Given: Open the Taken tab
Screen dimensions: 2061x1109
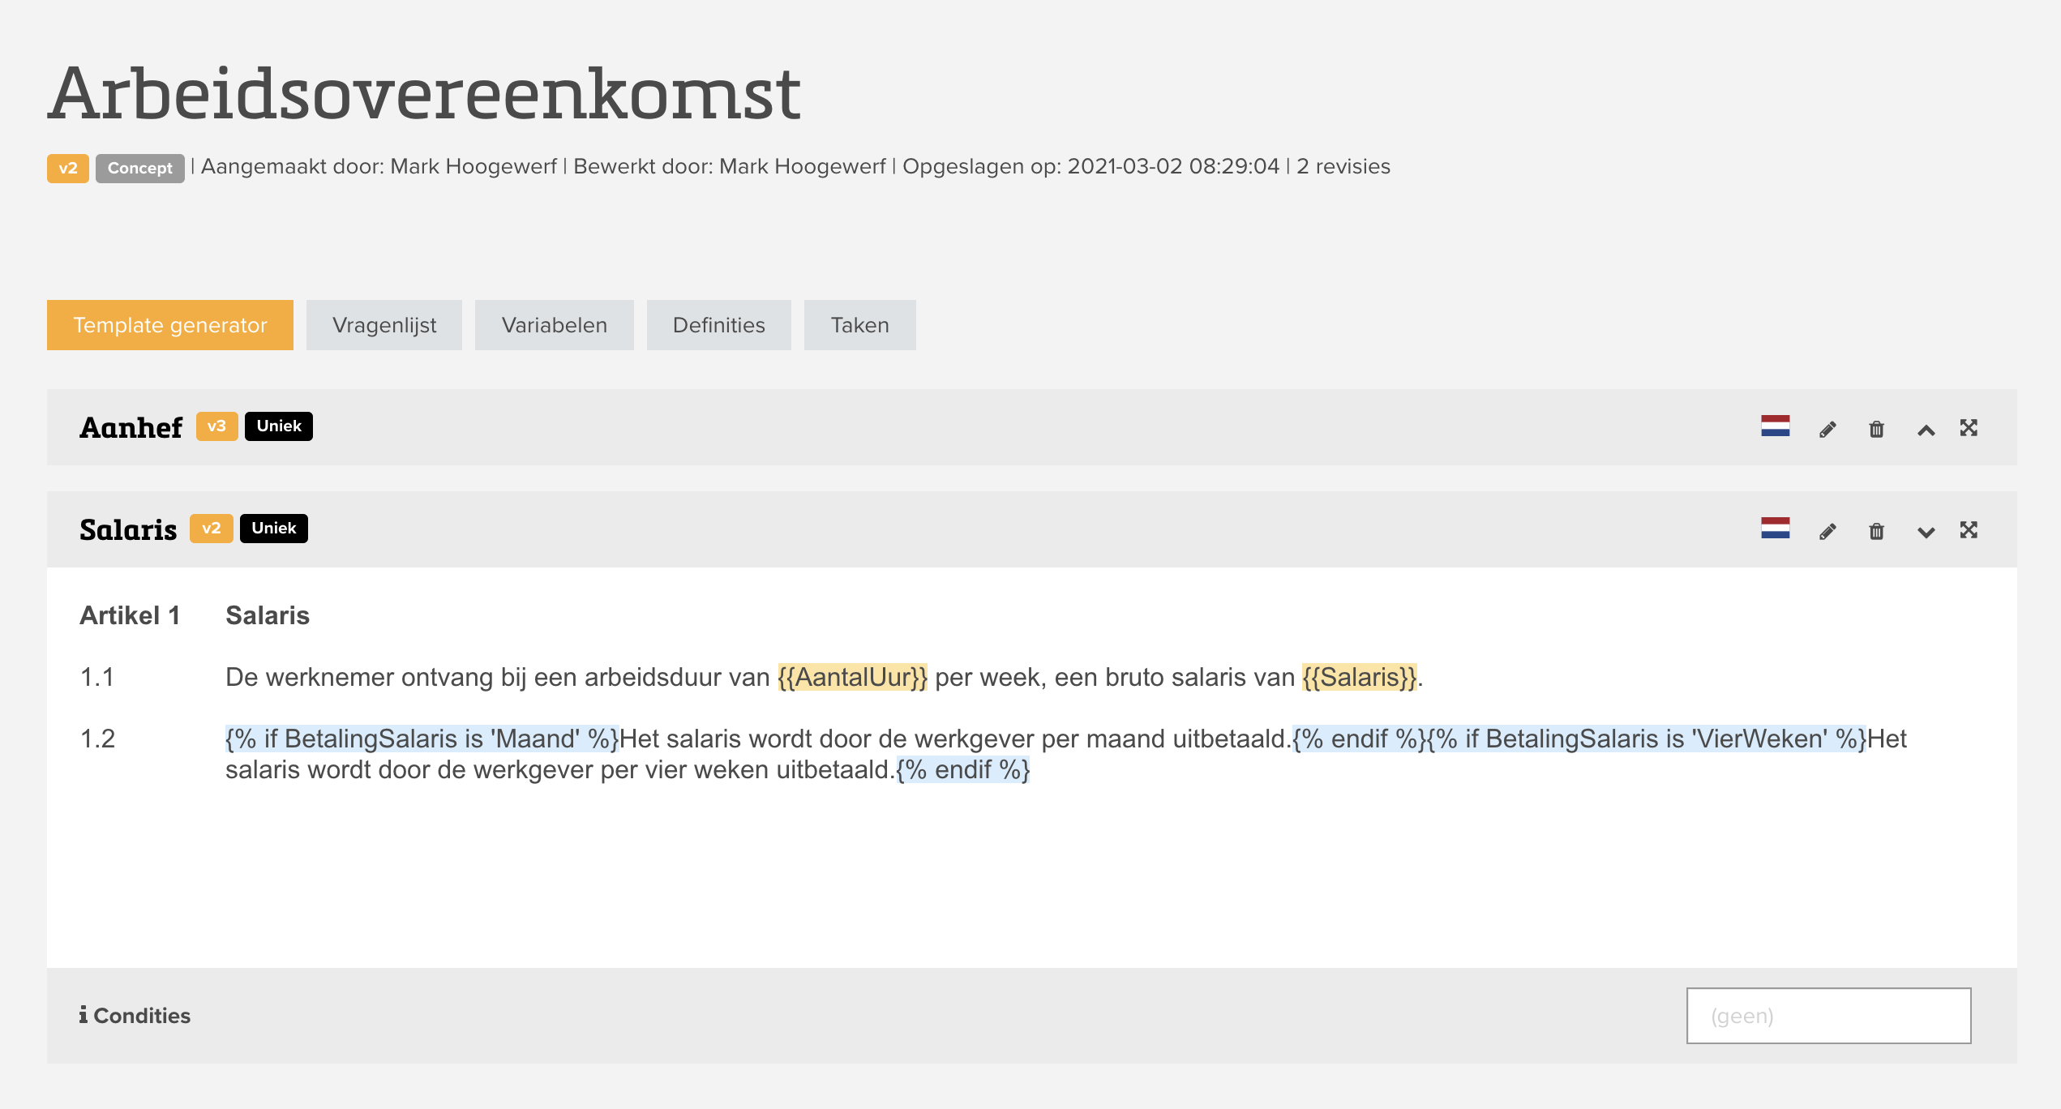Looking at the screenshot, I should coord(860,325).
